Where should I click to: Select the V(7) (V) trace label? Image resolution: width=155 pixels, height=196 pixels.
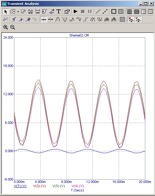(x=20, y=186)
